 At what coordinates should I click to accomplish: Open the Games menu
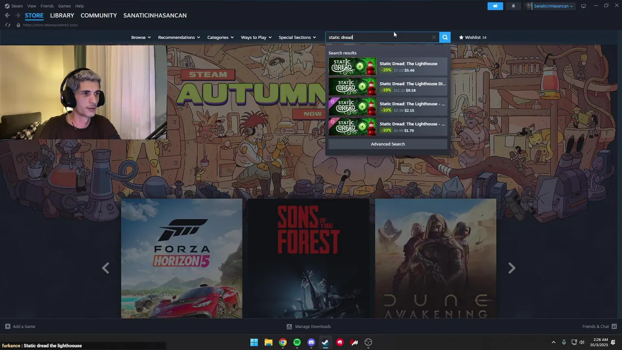point(64,6)
